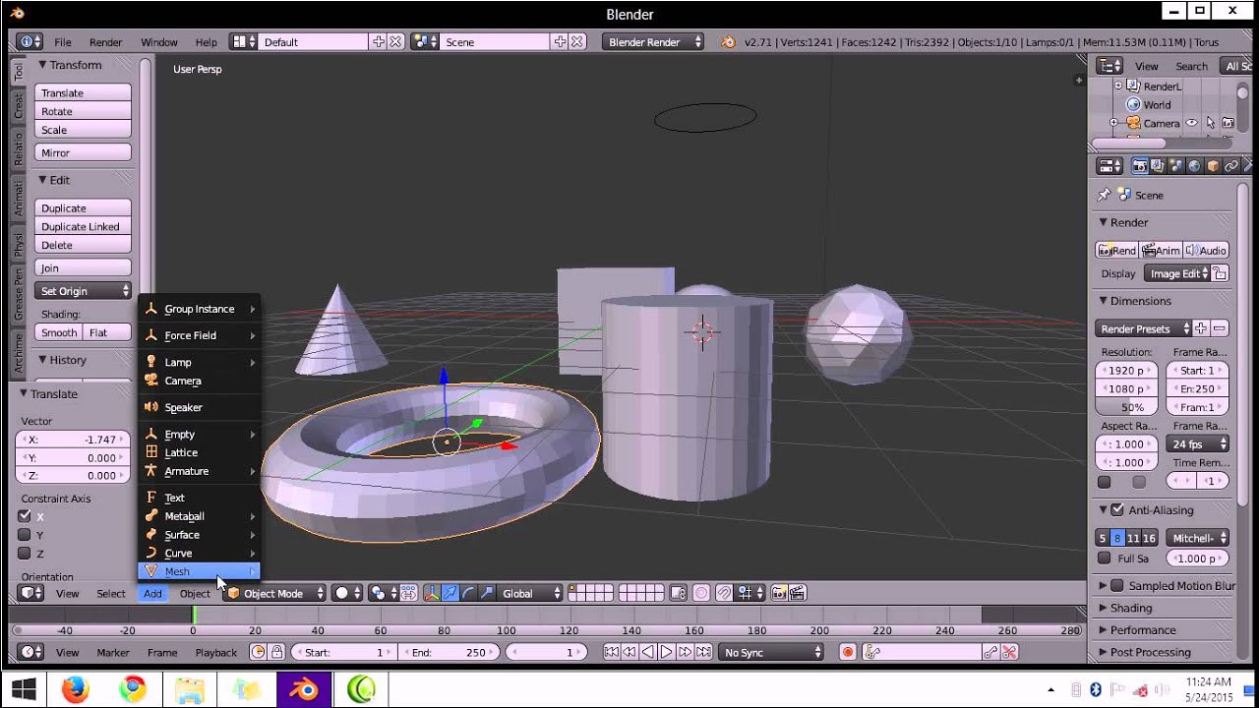Image resolution: width=1259 pixels, height=708 pixels.
Task: Click the scale manipulator icon
Action: click(x=486, y=593)
